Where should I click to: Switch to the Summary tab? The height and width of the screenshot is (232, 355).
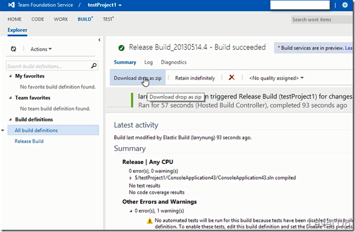[x=125, y=62]
